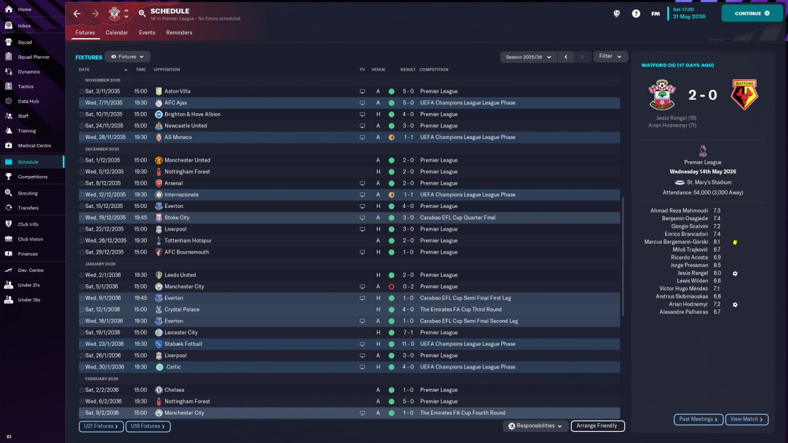788x443 pixels.
Task: Open the FM menu logo
Action: [656, 14]
